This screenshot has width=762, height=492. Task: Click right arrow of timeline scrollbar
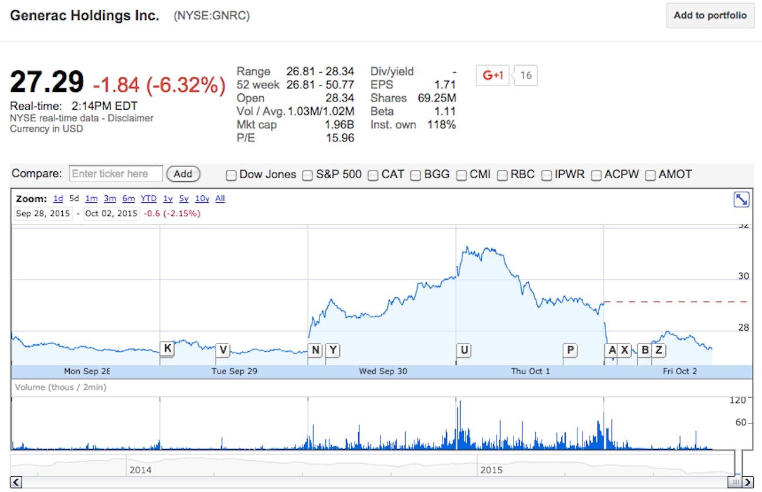click(748, 482)
